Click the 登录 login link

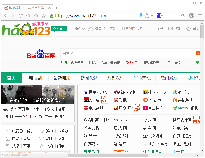click(160, 29)
